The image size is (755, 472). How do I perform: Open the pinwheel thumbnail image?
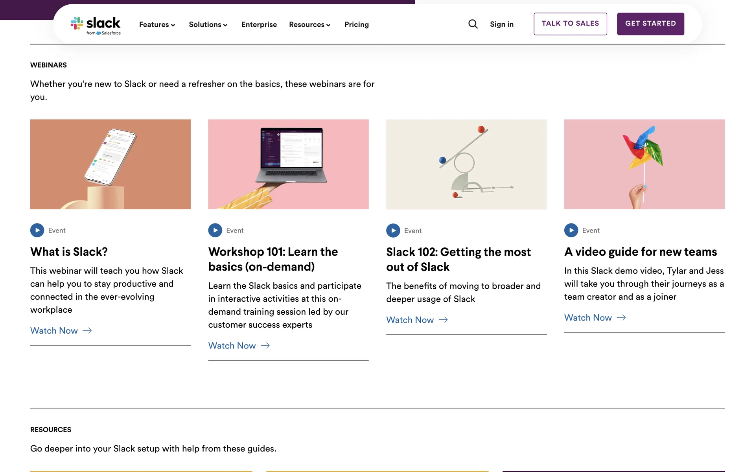pyautogui.click(x=644, y=164)
